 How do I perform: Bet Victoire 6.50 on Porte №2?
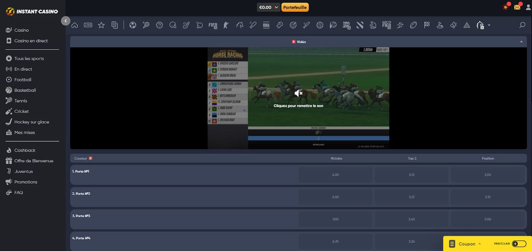tap(335, 197)
